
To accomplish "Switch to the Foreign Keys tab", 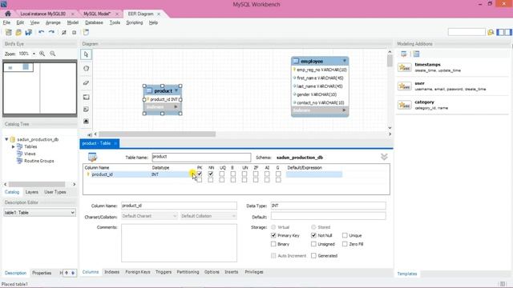I will tap(138, 272).
